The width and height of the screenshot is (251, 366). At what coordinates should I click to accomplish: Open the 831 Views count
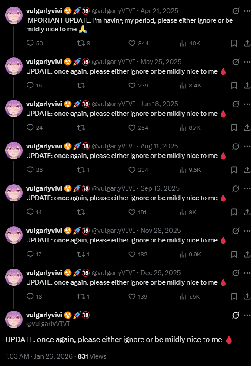tap(92, 356)
